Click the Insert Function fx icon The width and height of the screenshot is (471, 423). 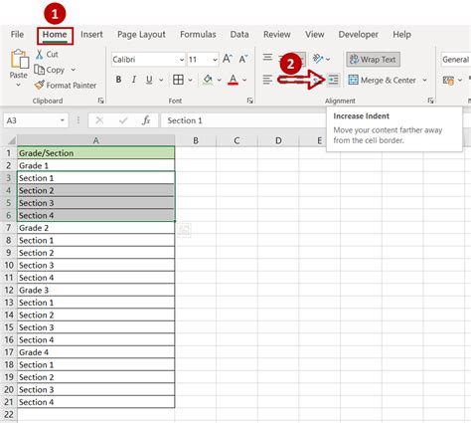pyautogui.click(x=146, y=120)
